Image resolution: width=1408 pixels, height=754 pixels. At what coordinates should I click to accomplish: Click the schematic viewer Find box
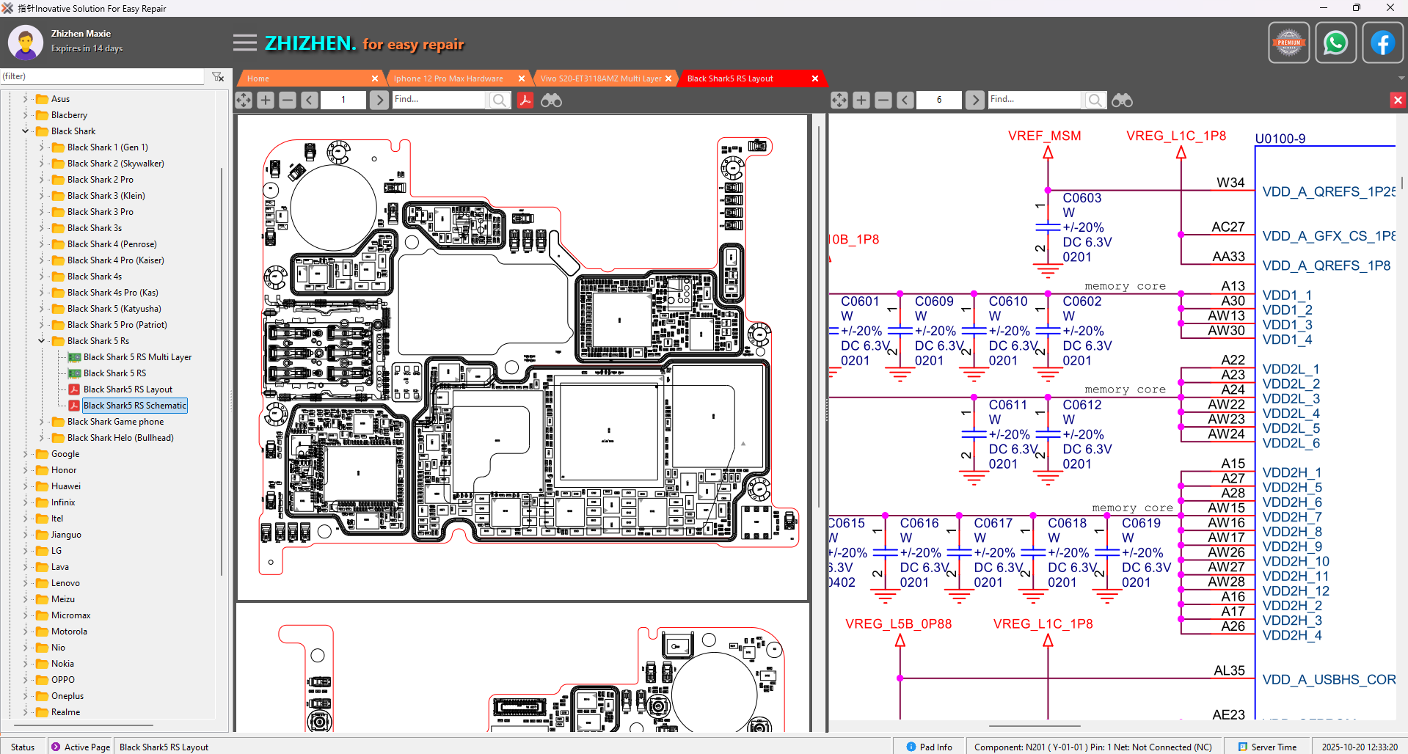1035,100
